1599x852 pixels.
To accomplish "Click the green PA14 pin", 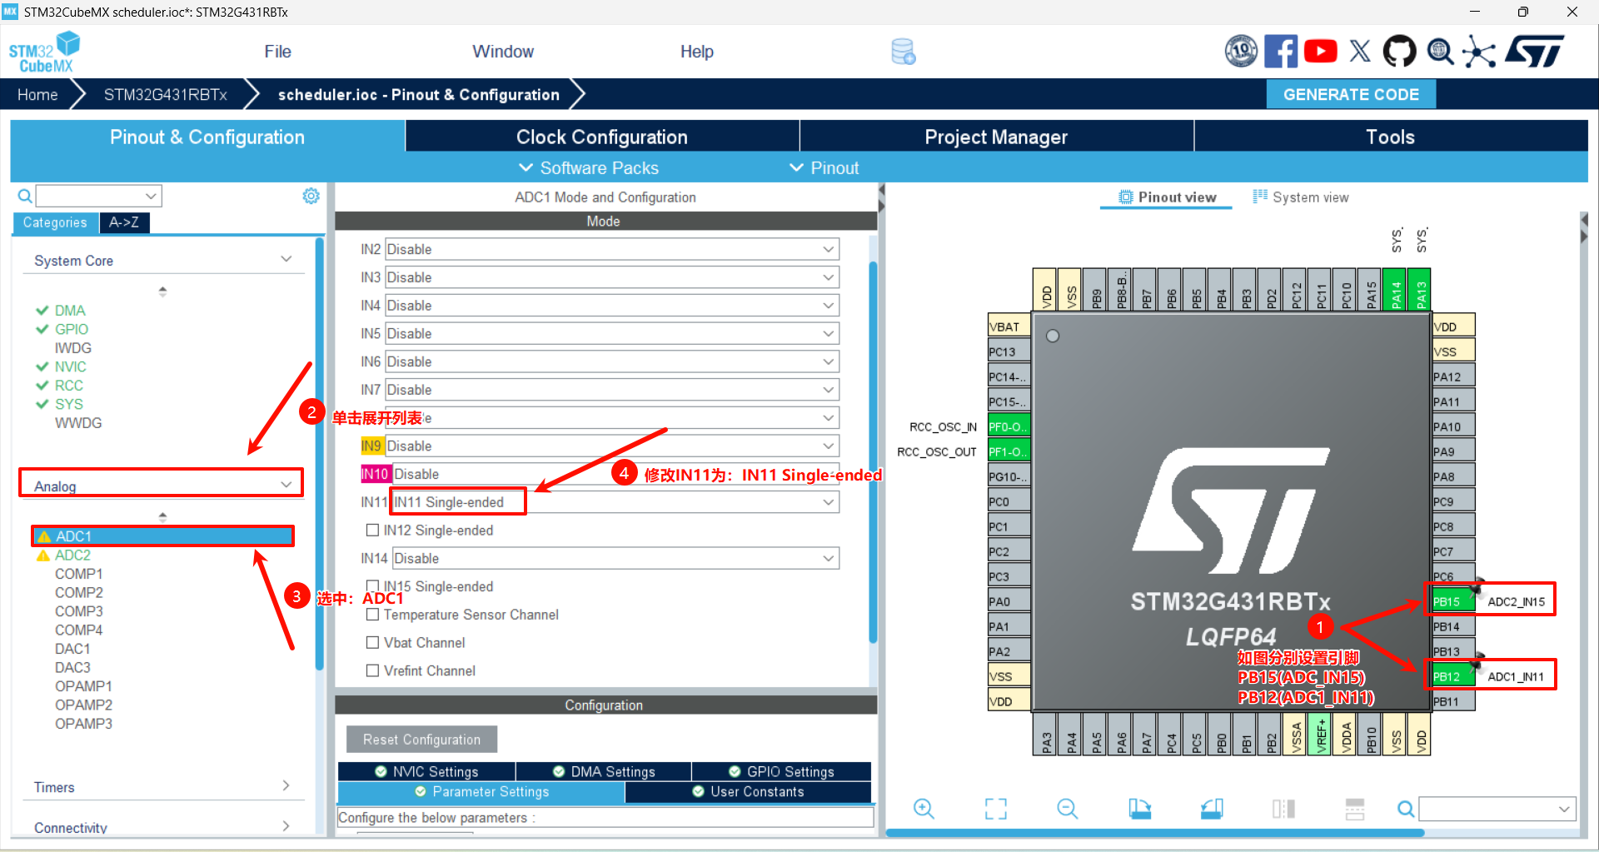I will 1395,290.
